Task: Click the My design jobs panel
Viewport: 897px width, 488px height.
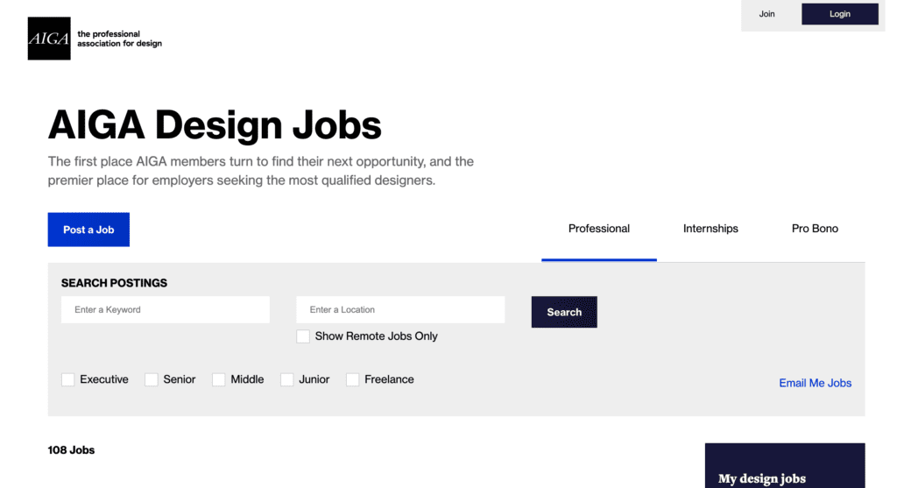Action: click(785, 466)
